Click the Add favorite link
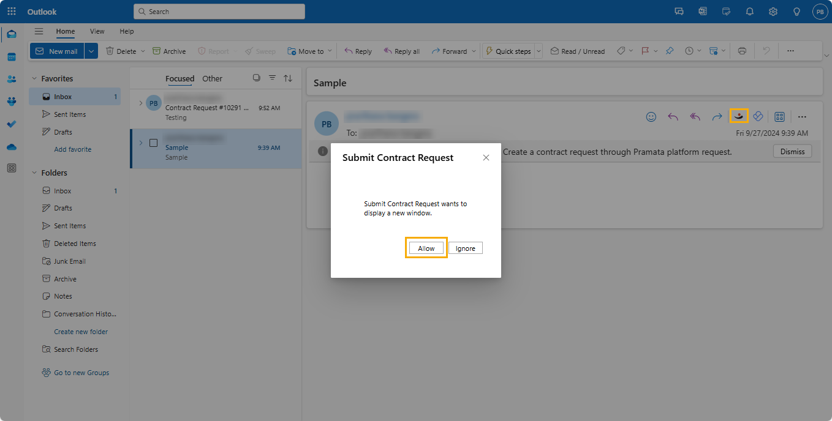This screenshot has width=832, height=421. click(x=72, y=149)
